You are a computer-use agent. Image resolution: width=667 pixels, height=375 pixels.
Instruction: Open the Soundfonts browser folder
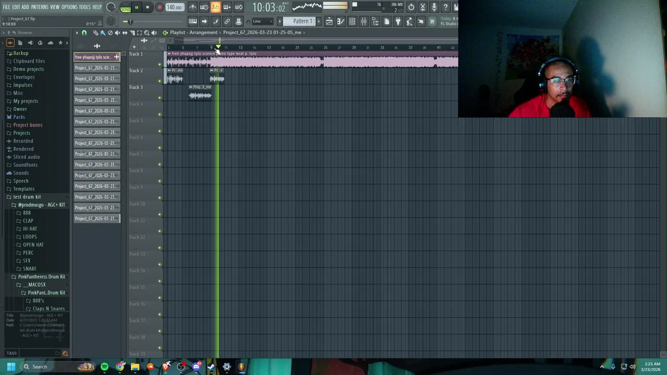point(25,165)
